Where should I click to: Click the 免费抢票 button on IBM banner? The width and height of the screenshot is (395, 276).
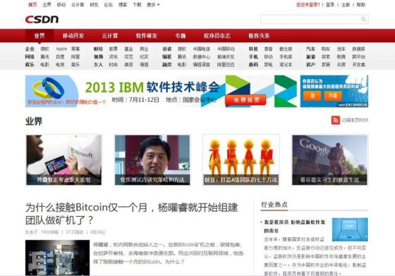point(246,100)
